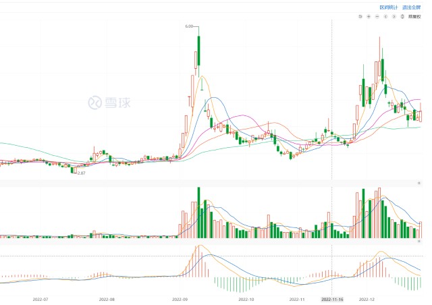Viewport: 432px width, 305px height.
Task: Shift chart left with the left arrow
Action: (385, 16)
